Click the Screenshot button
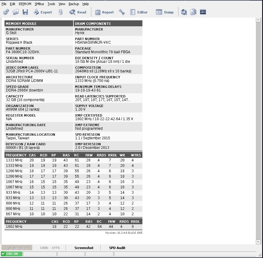263x258 pixels. pos(84,248)
